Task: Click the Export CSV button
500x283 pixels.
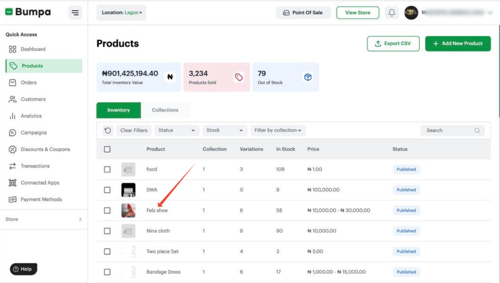Action: click(x=393, y=44)
